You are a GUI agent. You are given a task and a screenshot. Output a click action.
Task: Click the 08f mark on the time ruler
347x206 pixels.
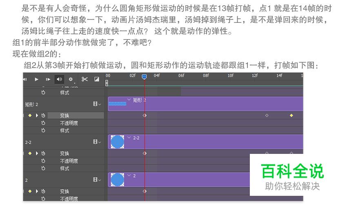point(206,75)
